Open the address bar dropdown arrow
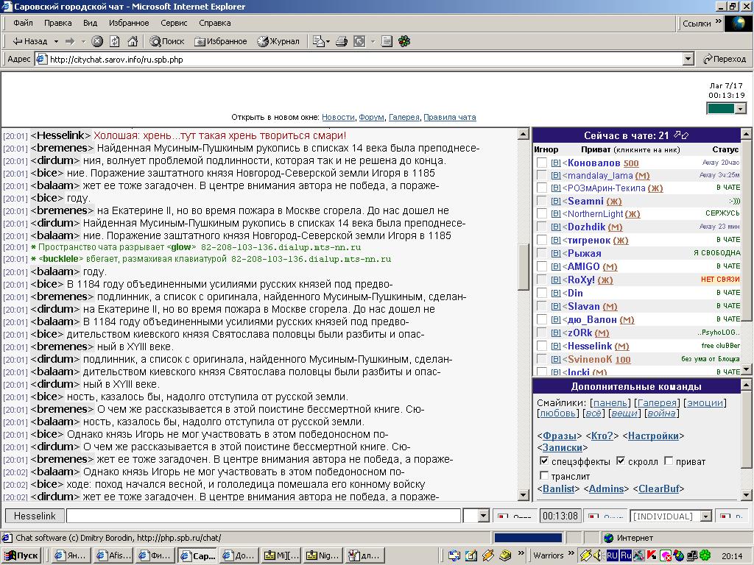This screenshot has height=565, width=754. point(688,59)
